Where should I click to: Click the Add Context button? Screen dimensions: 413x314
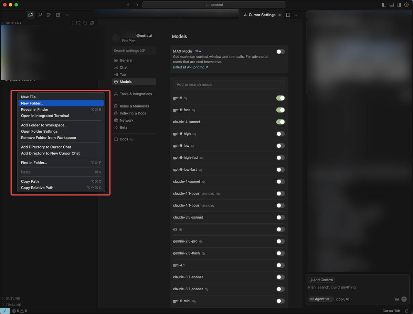321,280
